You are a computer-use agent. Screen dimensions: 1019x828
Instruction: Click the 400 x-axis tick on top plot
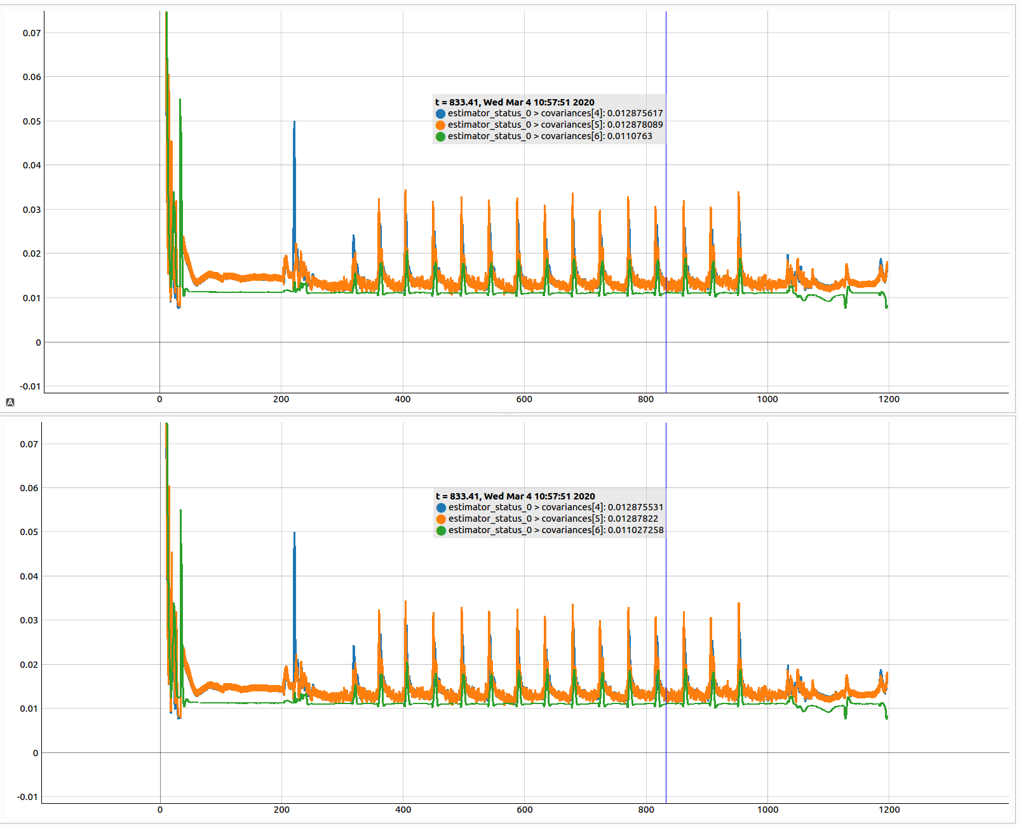click(403, 400)
